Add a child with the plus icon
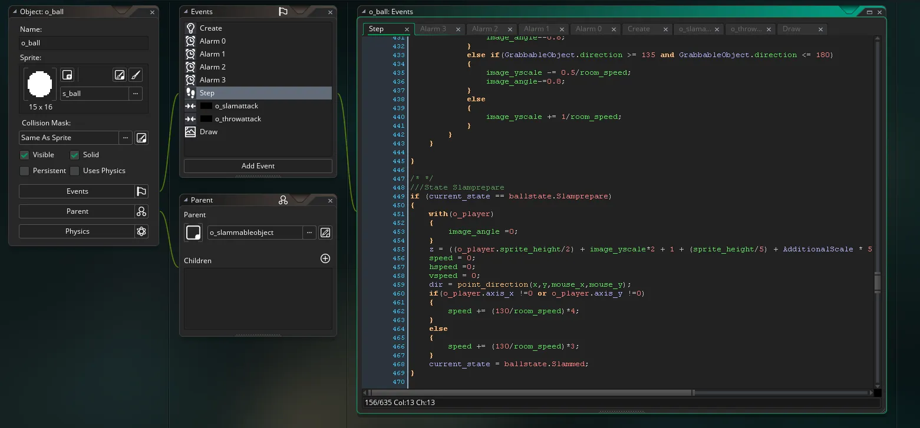This screenshot has width=920, height=428. pos(325,258)
